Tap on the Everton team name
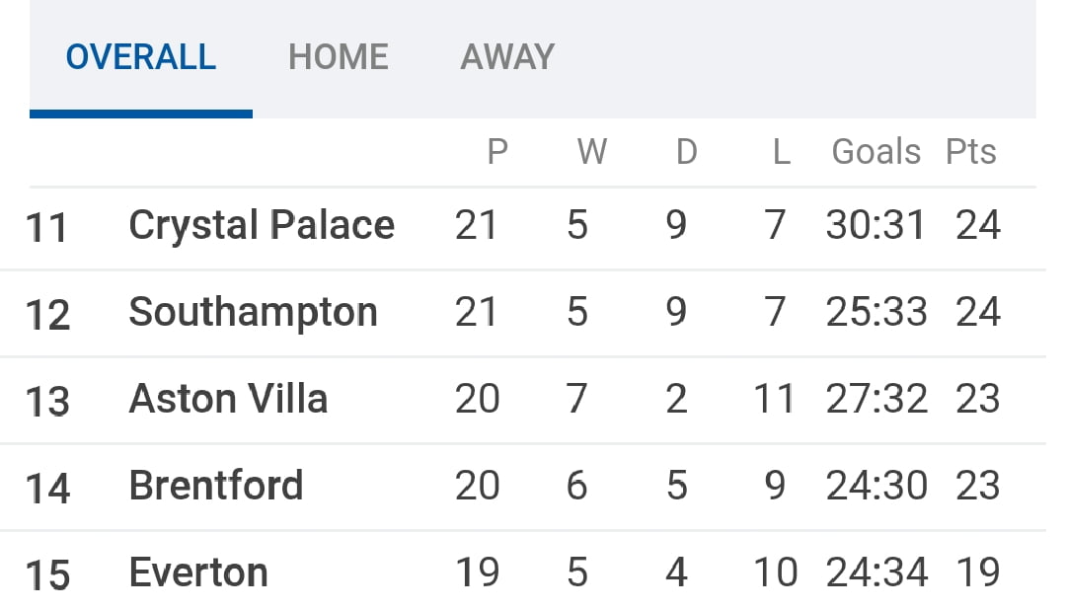The image size is (1066, 610). (198, 572)
